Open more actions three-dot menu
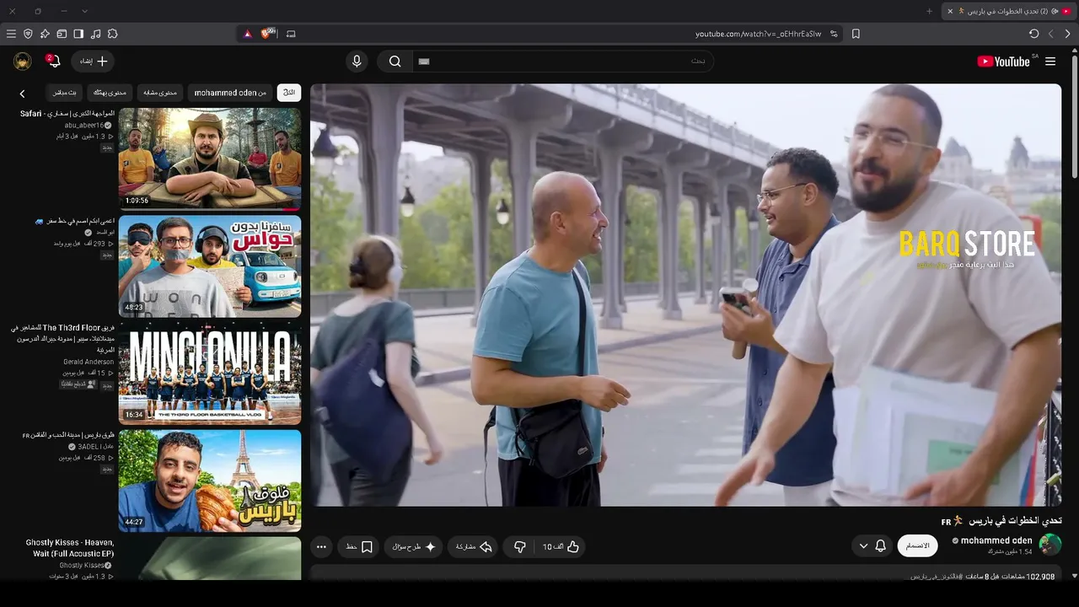Image resolution: width=1079 pixels, height=607 pixels. coord(321,546)
